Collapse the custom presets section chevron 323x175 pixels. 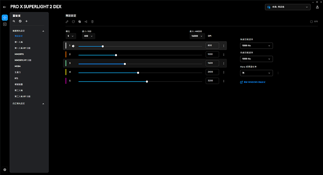43,104
